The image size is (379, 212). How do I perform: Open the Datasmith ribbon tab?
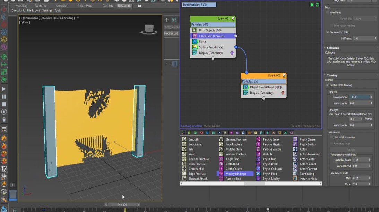(x=124, y=6)
